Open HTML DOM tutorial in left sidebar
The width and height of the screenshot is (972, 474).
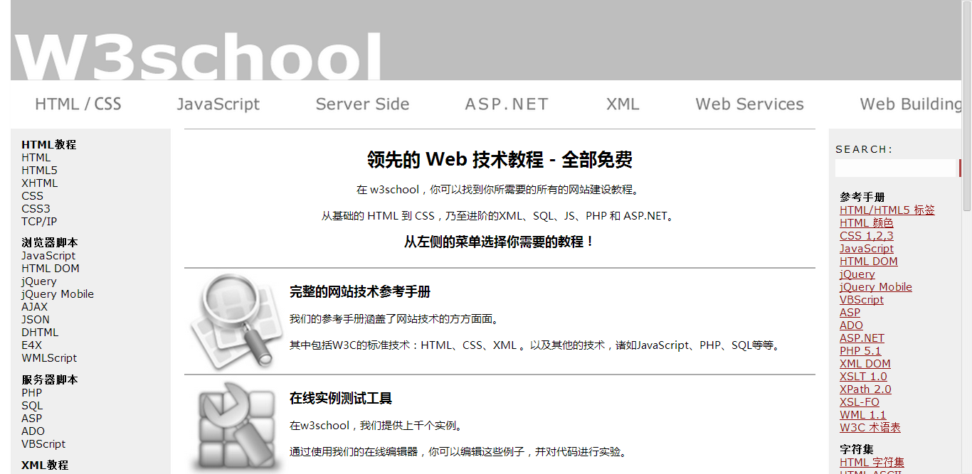point(51,269)
